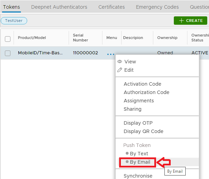209x179 pixels.
Task: Select the Tokens tab
Action: point(11,7)
